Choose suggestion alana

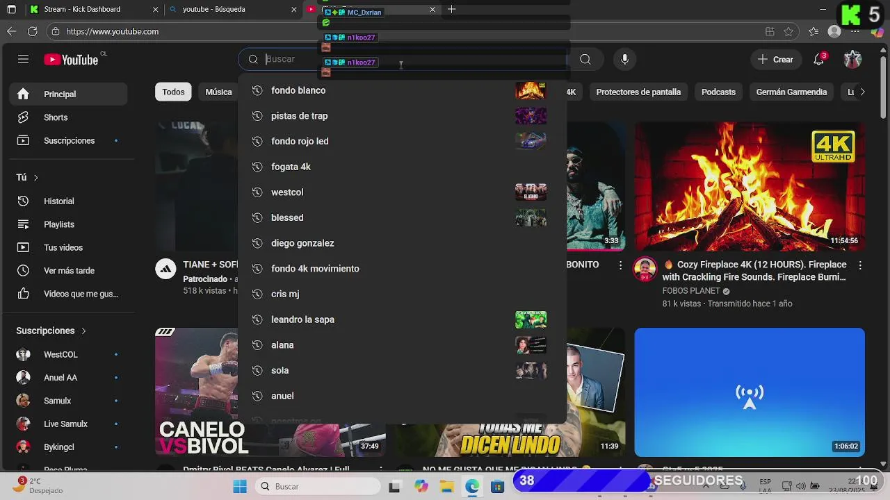tap(402, 345)
